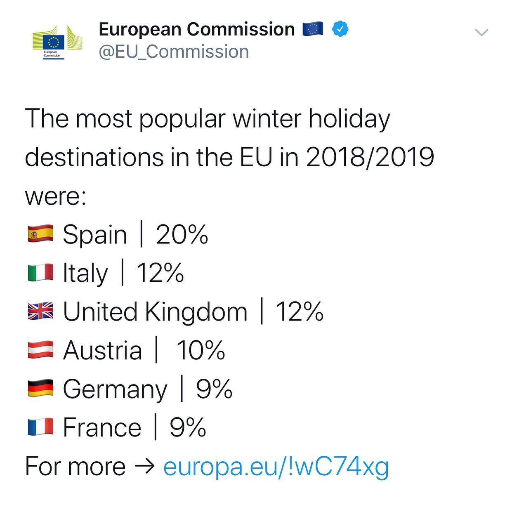Click the Spain 20% text line
The image size is (512, 512).
(135, 235)
